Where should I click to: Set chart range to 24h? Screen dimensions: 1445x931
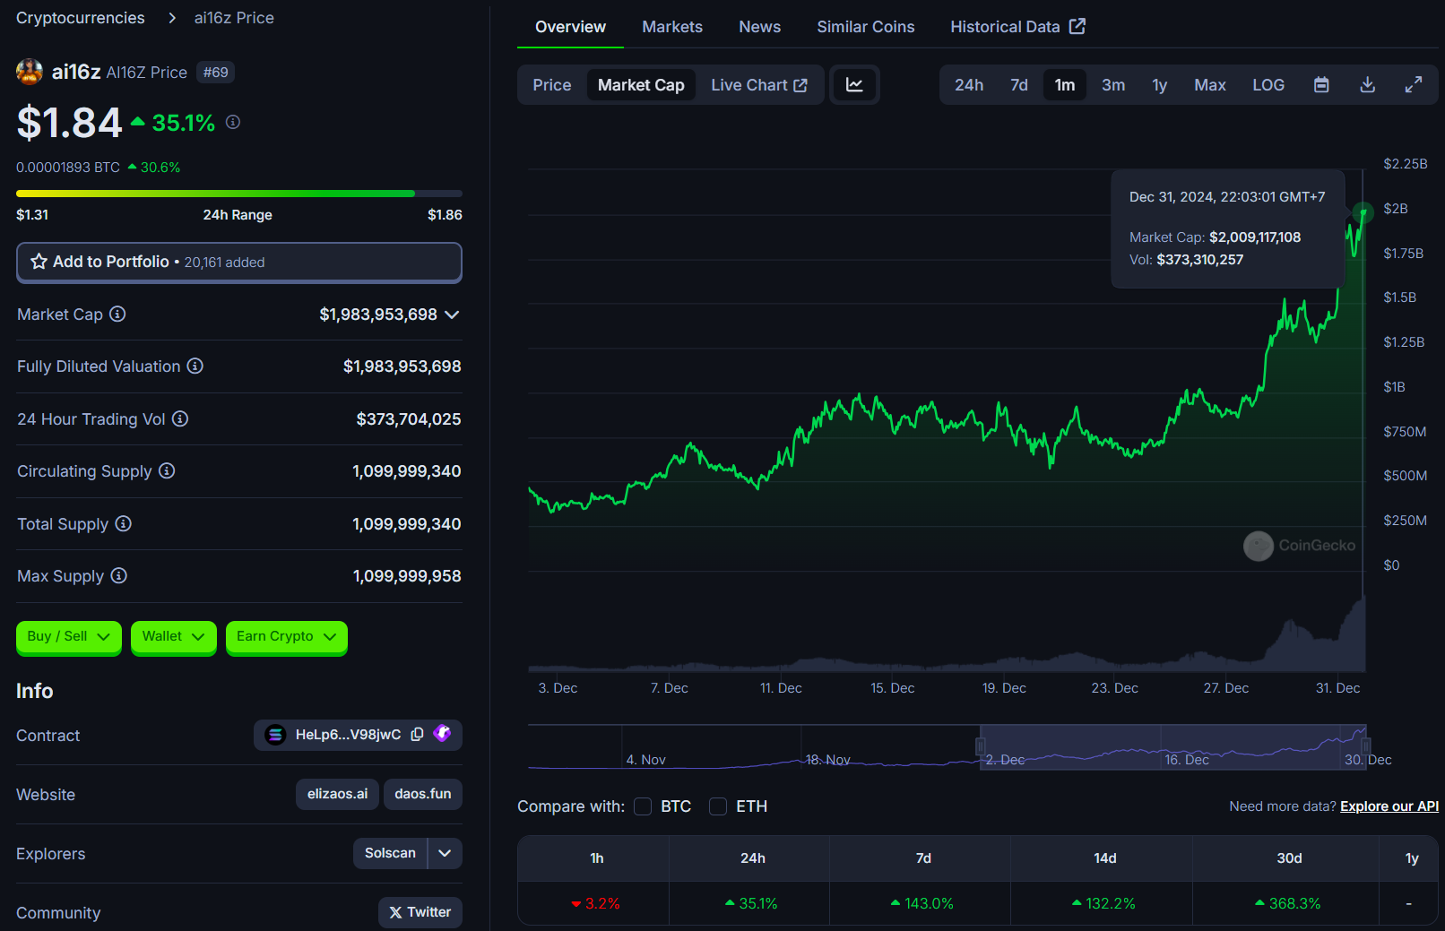coord(969,85)
